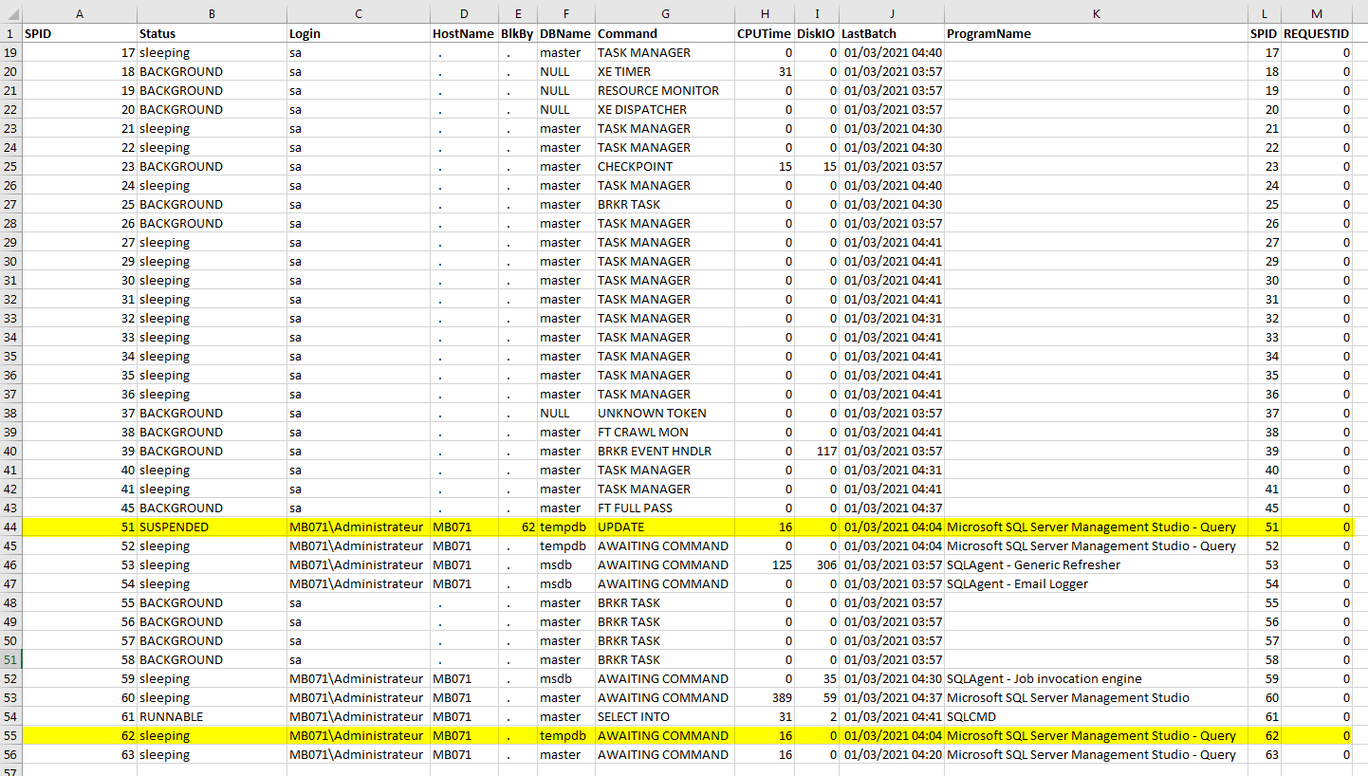Select the CPUTime value 389 cell
This screenshot has height=776, width=1368.
click(765, 697)
